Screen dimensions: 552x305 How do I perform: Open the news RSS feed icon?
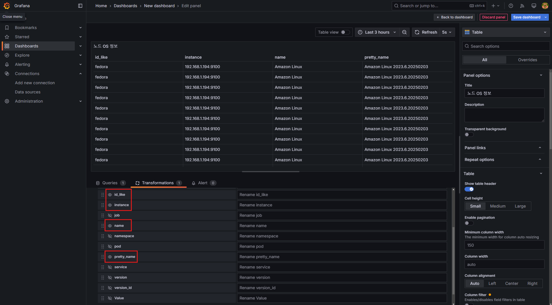click(x=522, y=6)
